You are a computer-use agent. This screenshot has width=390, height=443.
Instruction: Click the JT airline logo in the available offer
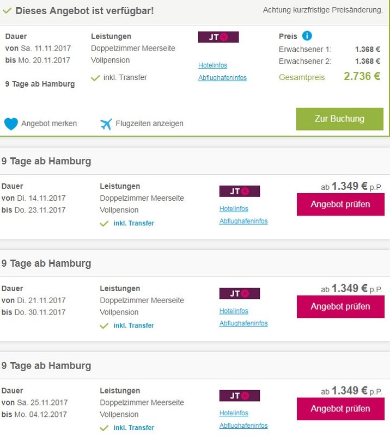[218, 37]
